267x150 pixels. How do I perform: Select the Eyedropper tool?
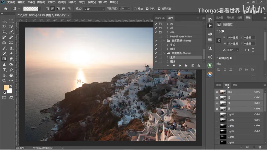[11, 32]
